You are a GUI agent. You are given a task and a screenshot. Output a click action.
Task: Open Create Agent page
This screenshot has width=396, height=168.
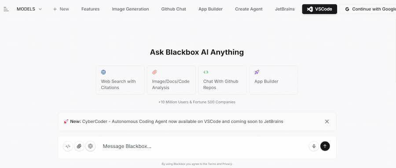[x=249, y=9]
